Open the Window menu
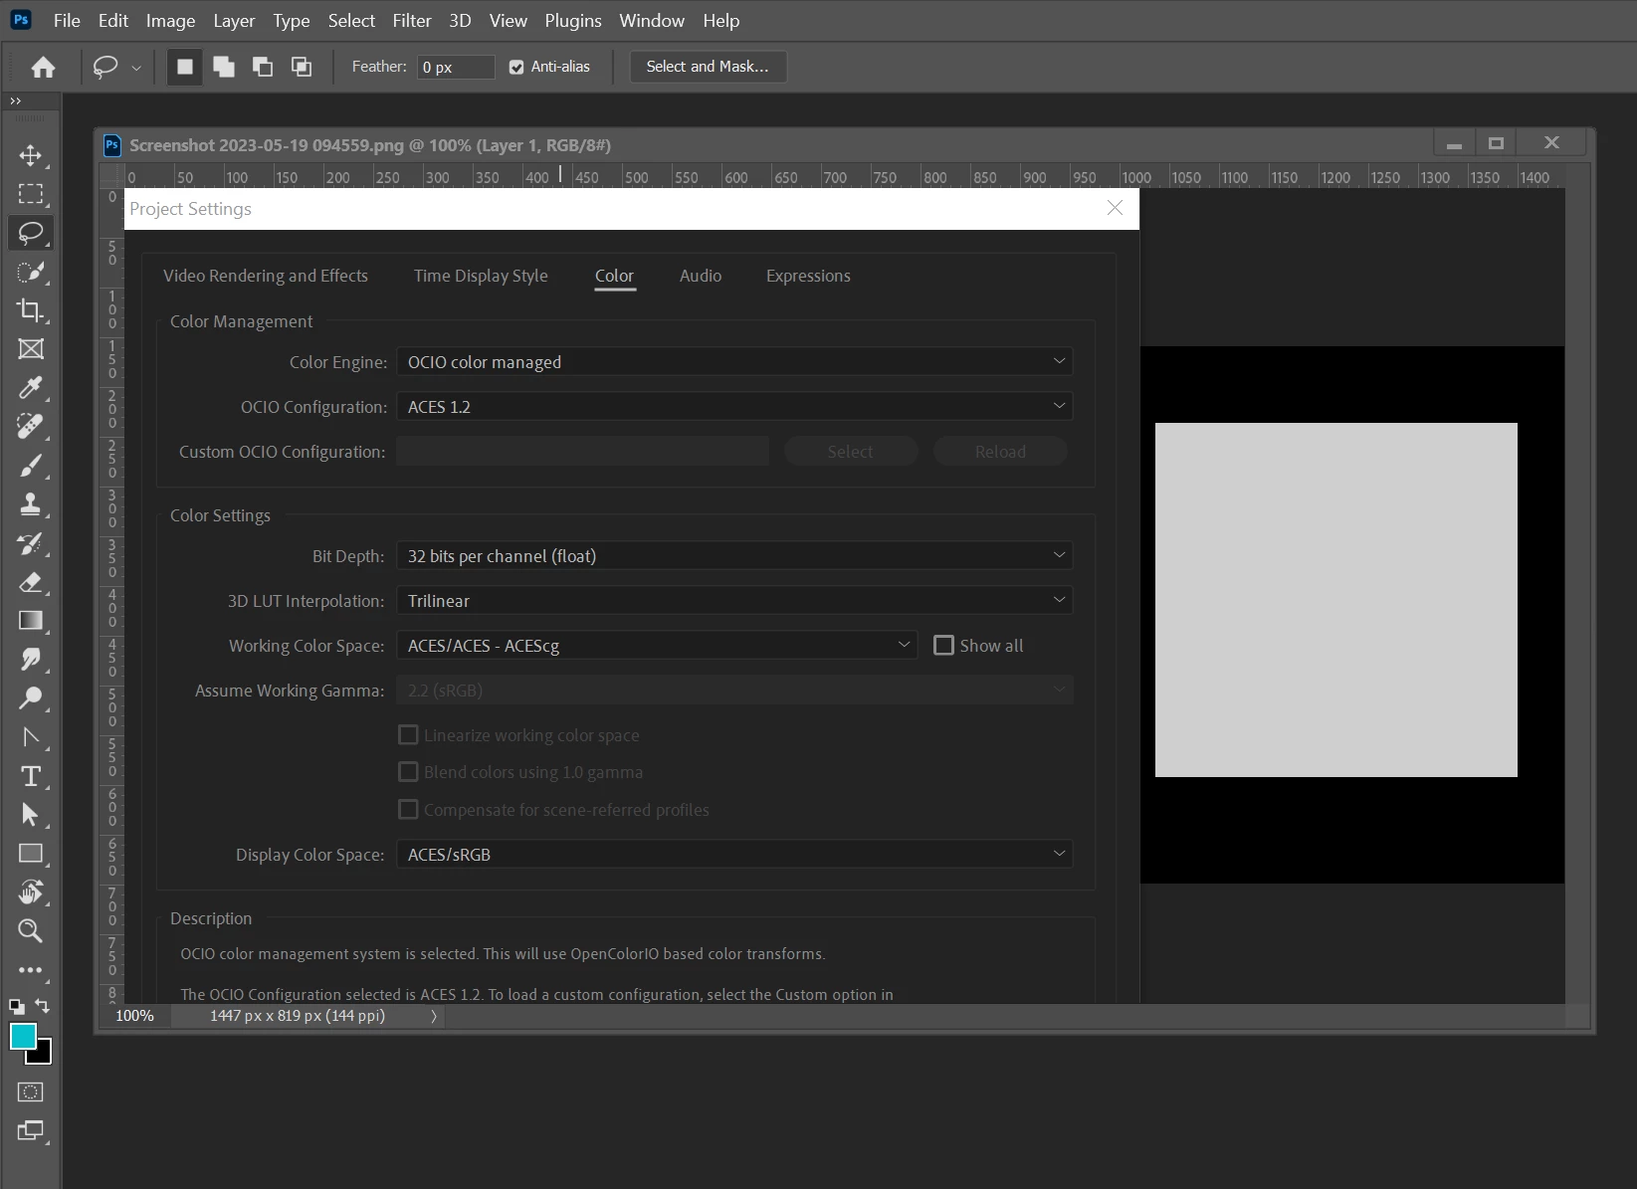 pyautogui.click(x=652, y=21)
